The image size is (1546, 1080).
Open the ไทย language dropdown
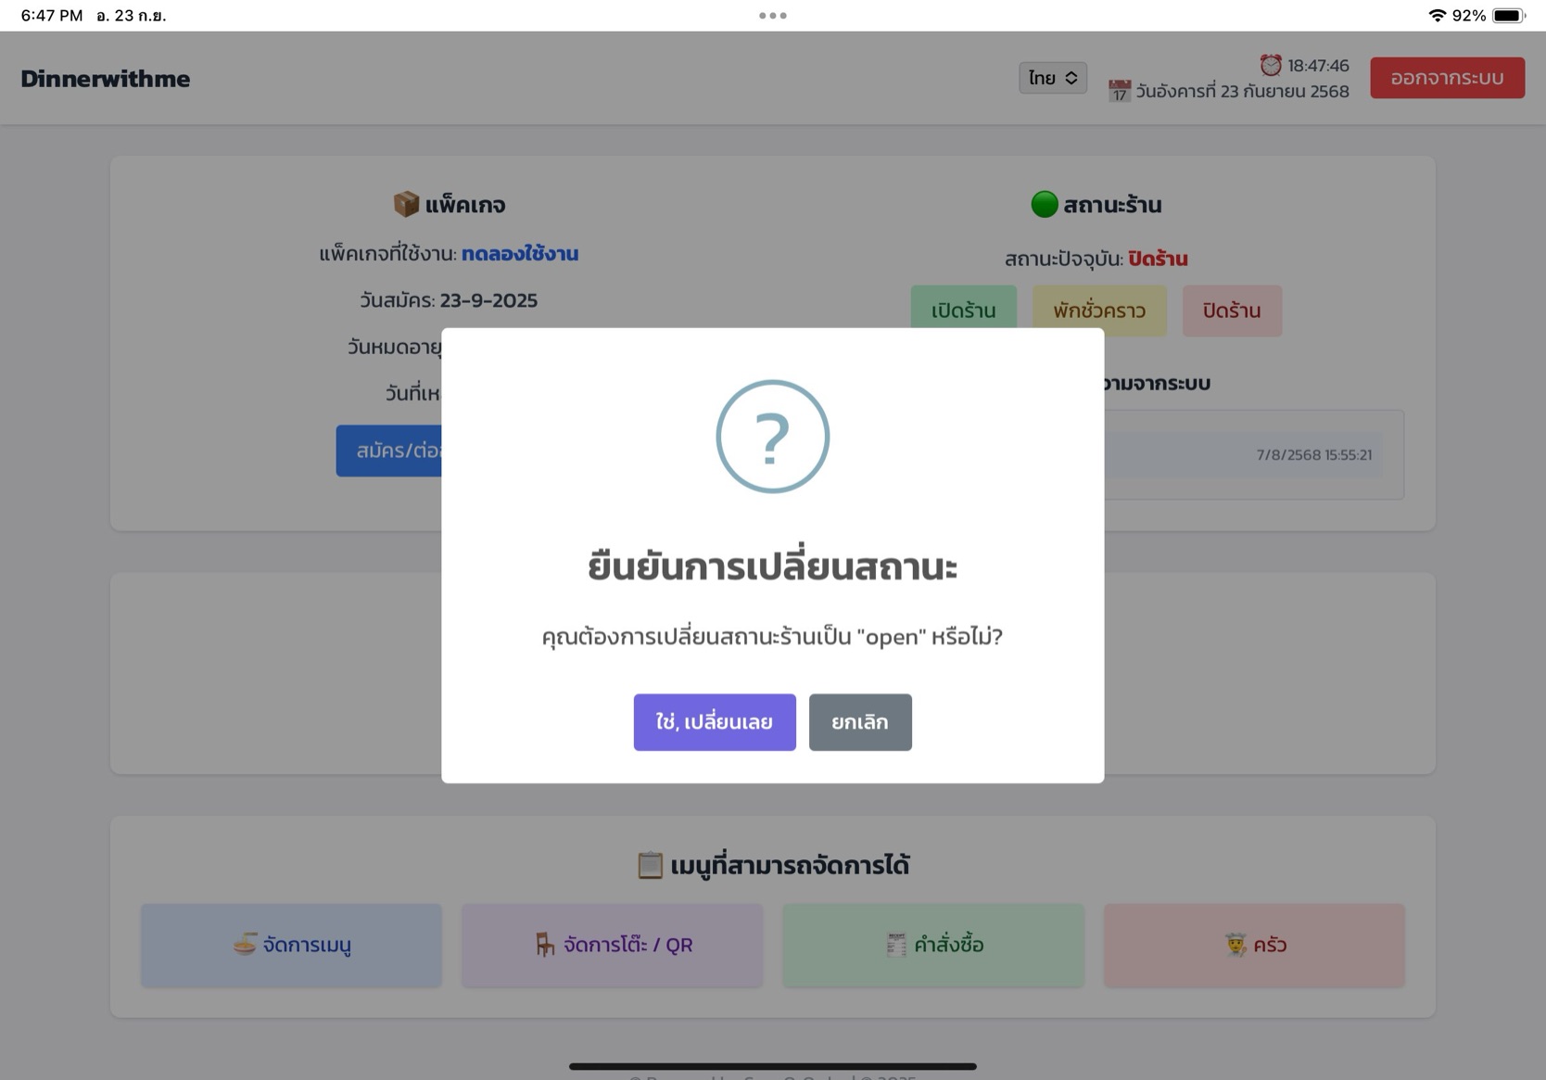tap(1053, 78)
